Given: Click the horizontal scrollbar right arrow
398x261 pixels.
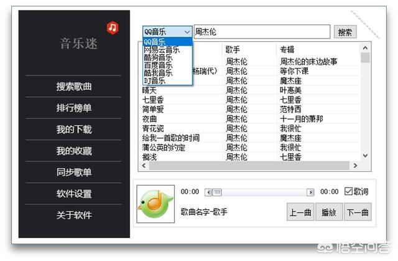Looking at the screenshot, I should 355,166.
